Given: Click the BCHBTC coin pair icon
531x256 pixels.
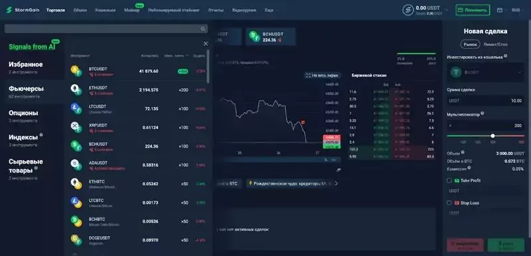Looking at the screenshot, I should (x=76, y=221).
